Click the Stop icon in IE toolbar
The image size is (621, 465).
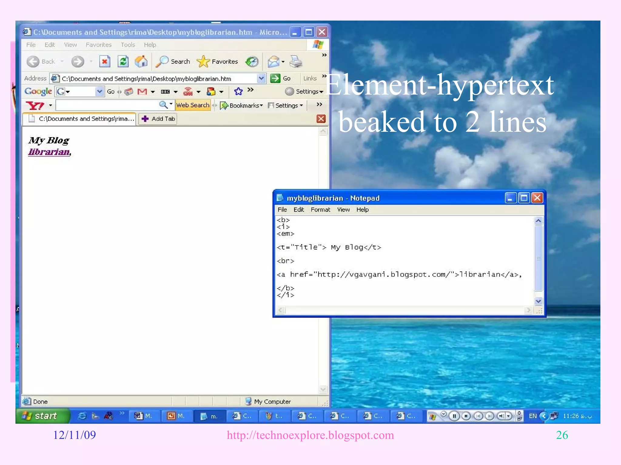click(x=104, y=61)
